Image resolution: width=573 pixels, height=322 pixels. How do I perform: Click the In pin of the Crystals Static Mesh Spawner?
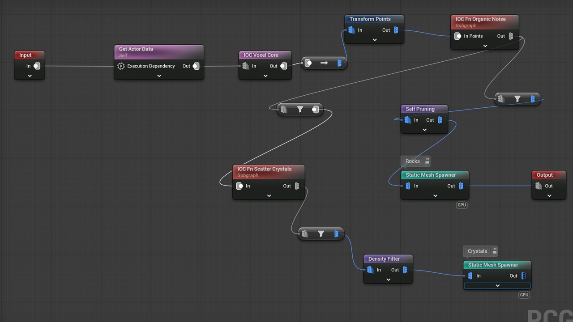click(470, 276)
